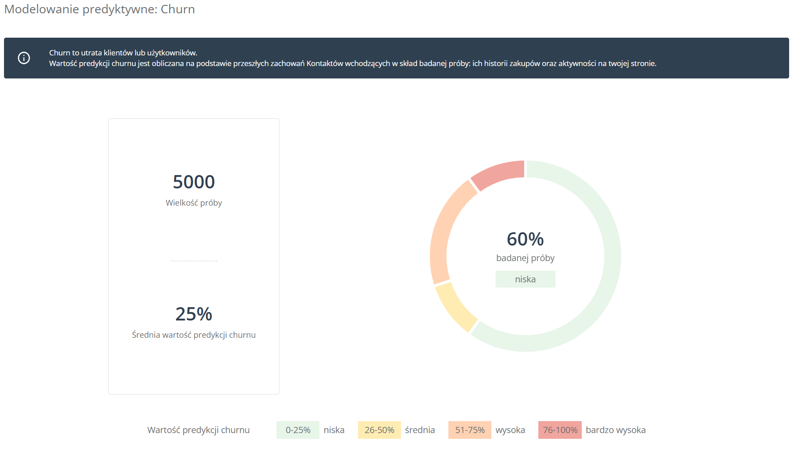Click the 'średnia' legend label
Viewport: 794px width, 457px height.
(420, 430)
